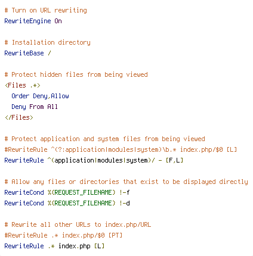Click the slash after RewriteBase
253x256 pixels.
(50, 53)
